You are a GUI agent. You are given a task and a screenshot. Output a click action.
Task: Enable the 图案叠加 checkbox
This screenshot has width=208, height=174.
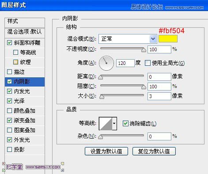(x=9, y=130)
